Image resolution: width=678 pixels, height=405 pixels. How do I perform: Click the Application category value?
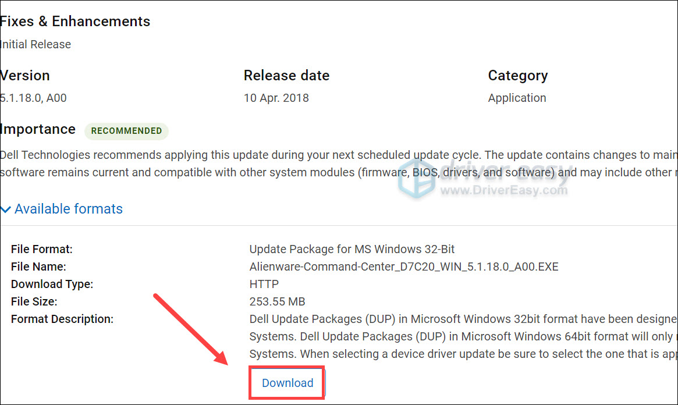coord(517,98)
